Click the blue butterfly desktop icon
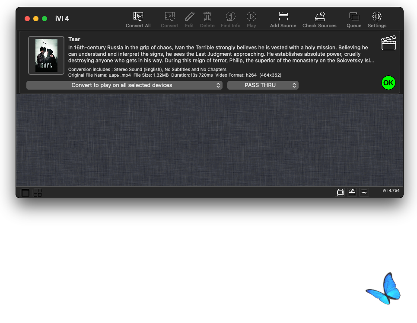 (x=383, y=288)
